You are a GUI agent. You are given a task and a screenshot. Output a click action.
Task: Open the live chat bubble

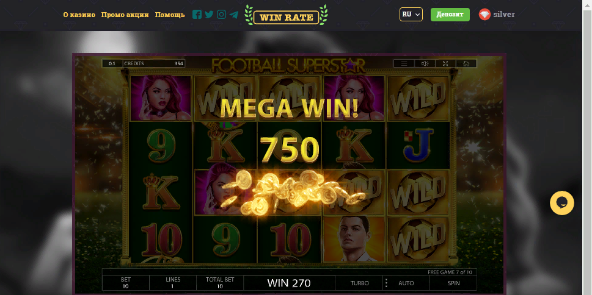pos(562,203)
